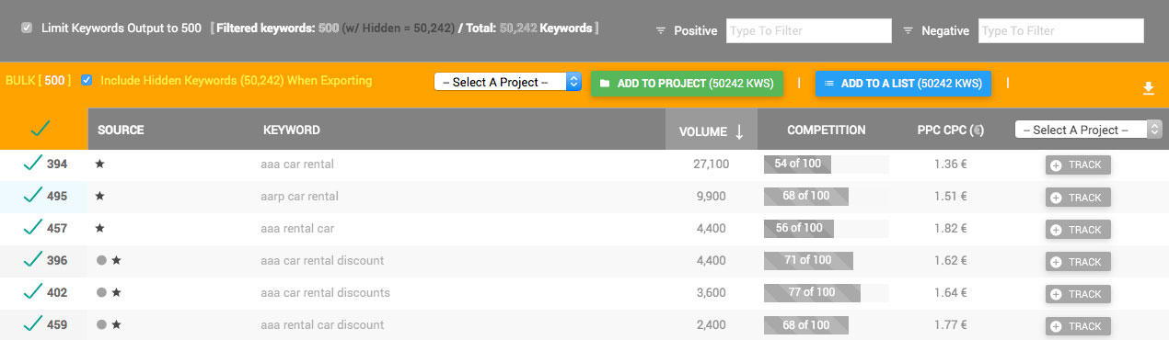This screenshot has height=340, width=1169.
Task: Sort by PPC CPC column header
Action: [951, 130]
